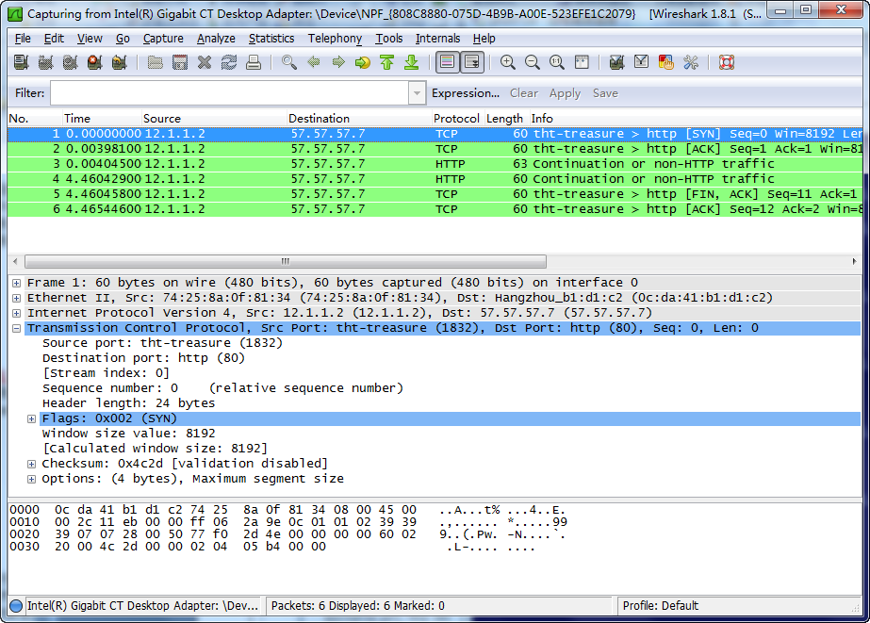Expand the Flags: 0x002 (SYN) node
870x623 pixels.
pyautogui.click(x=32, y=418)
